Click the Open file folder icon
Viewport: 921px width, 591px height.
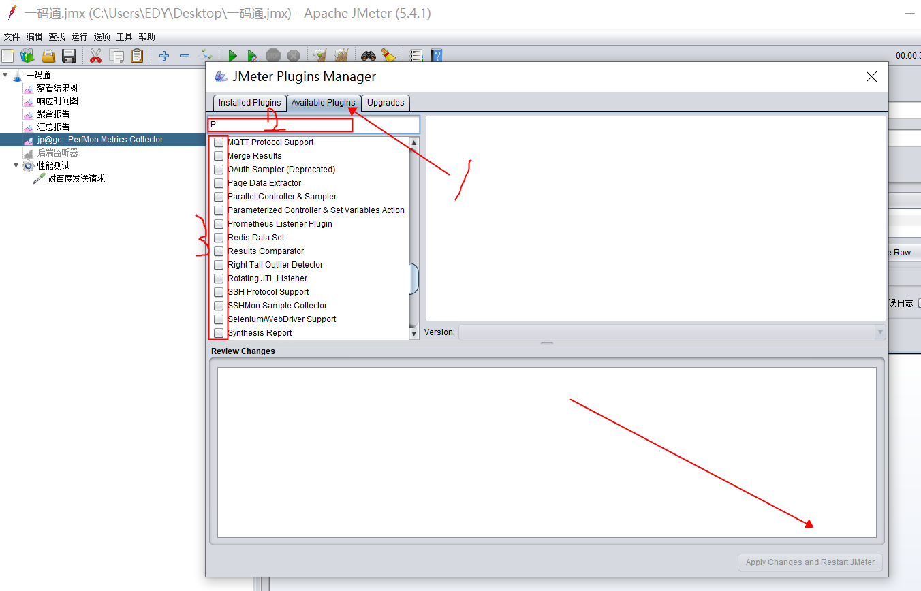click(48, 56)
